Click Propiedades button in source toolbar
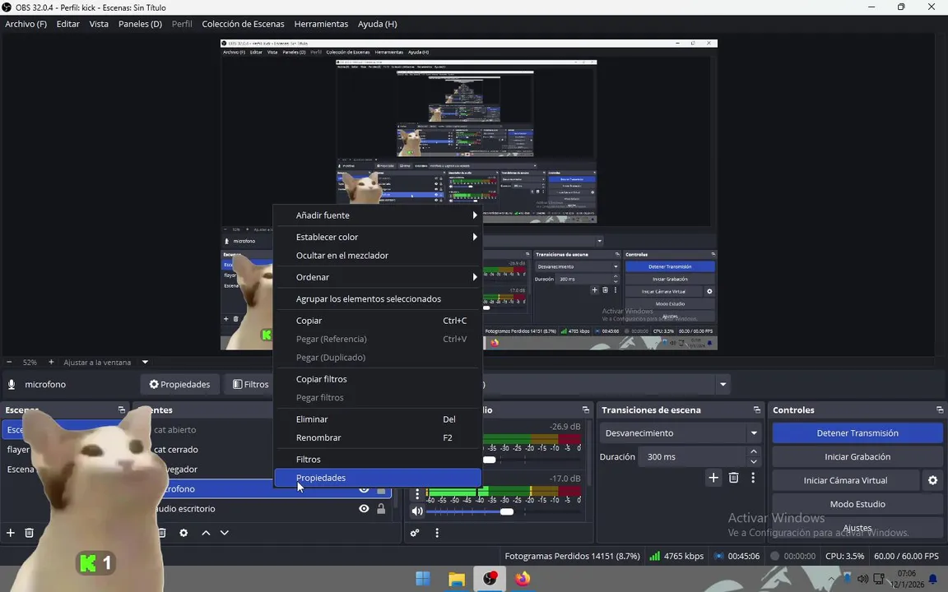This screenshot has height=592, width=948. (x=179, y=384)
